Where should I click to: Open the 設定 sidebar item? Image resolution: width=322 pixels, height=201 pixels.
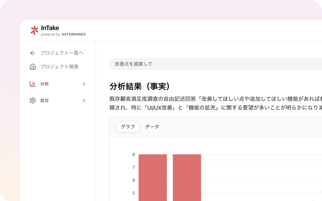click(x=45, y=100)
